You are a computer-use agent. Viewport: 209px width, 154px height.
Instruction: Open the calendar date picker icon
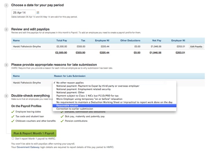tap(38, 13)
